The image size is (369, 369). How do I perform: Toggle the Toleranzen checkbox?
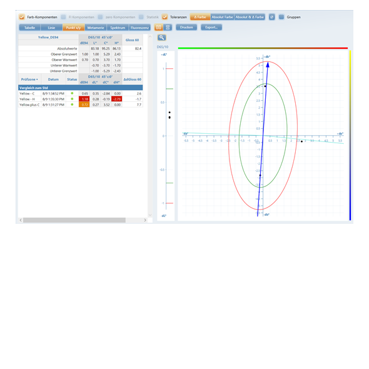click(x=164, y=17)
